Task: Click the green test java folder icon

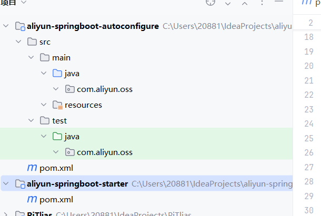Action: click(57, 137)
